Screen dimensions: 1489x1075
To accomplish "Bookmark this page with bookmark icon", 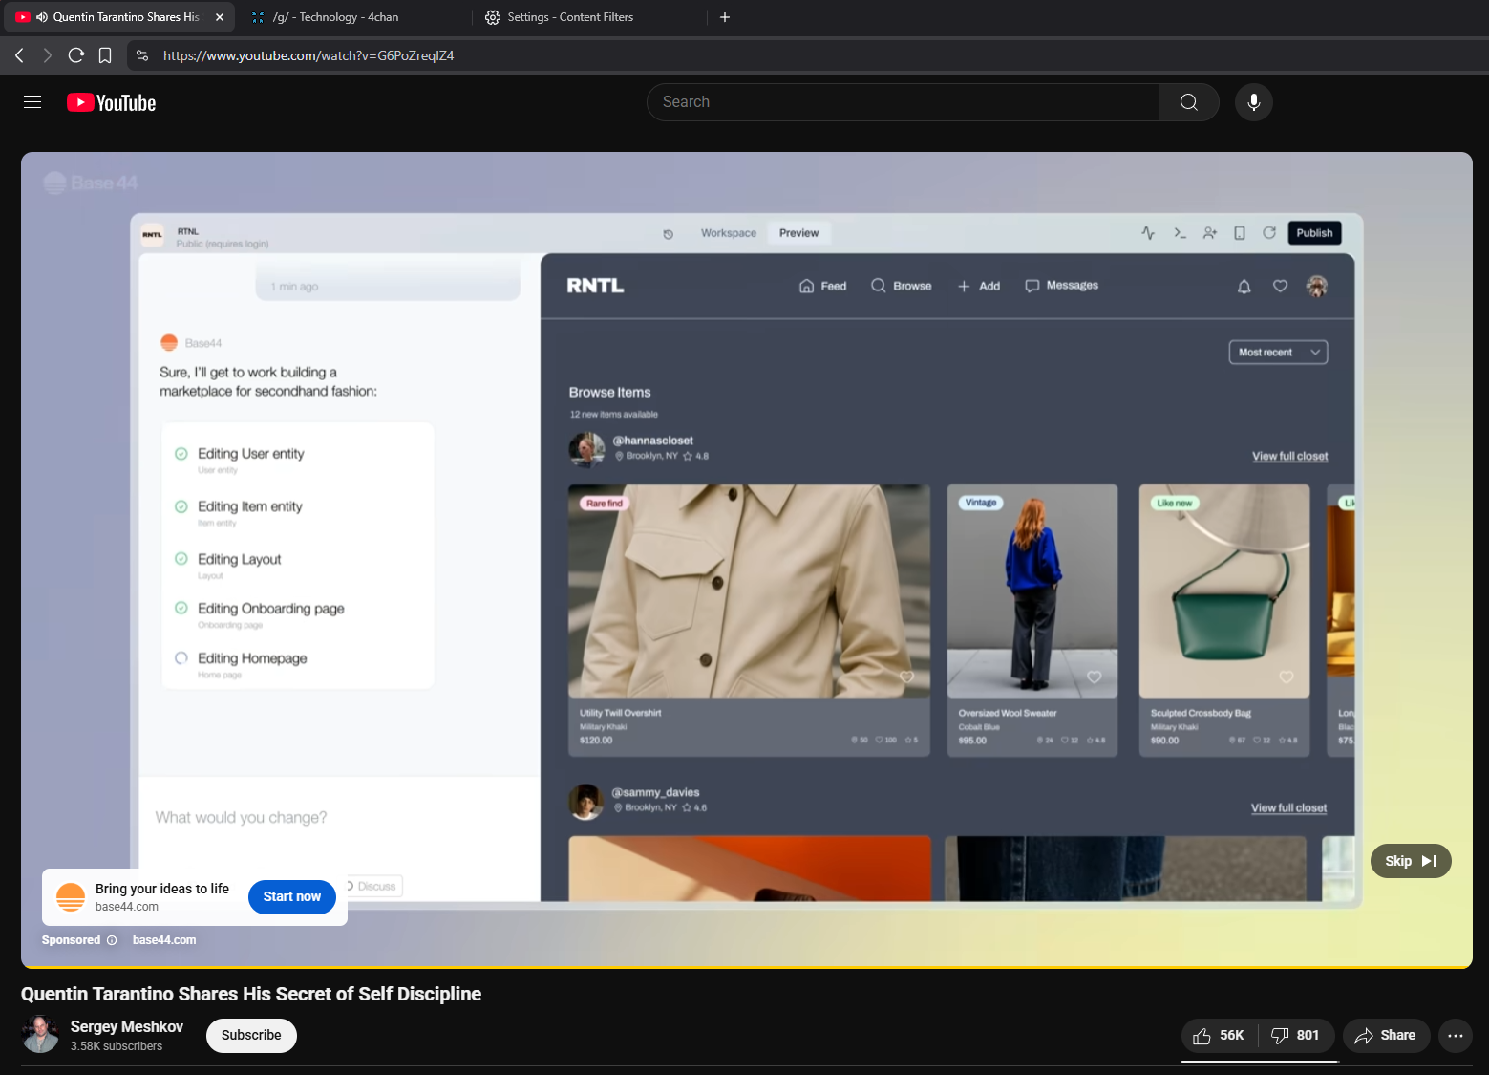I will (105, 55).
